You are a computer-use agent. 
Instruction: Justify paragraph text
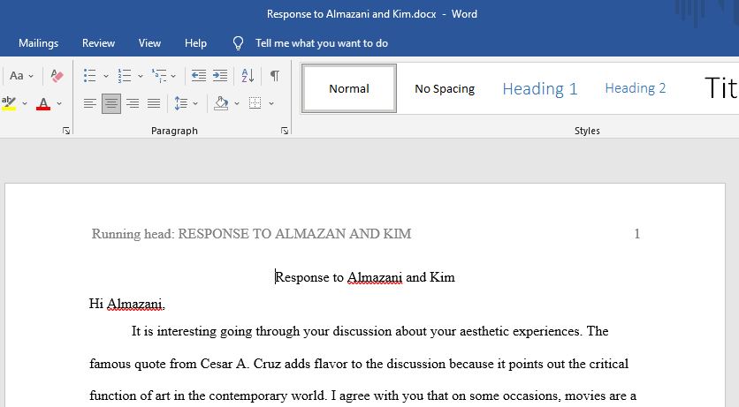click(x=154, y=103)
